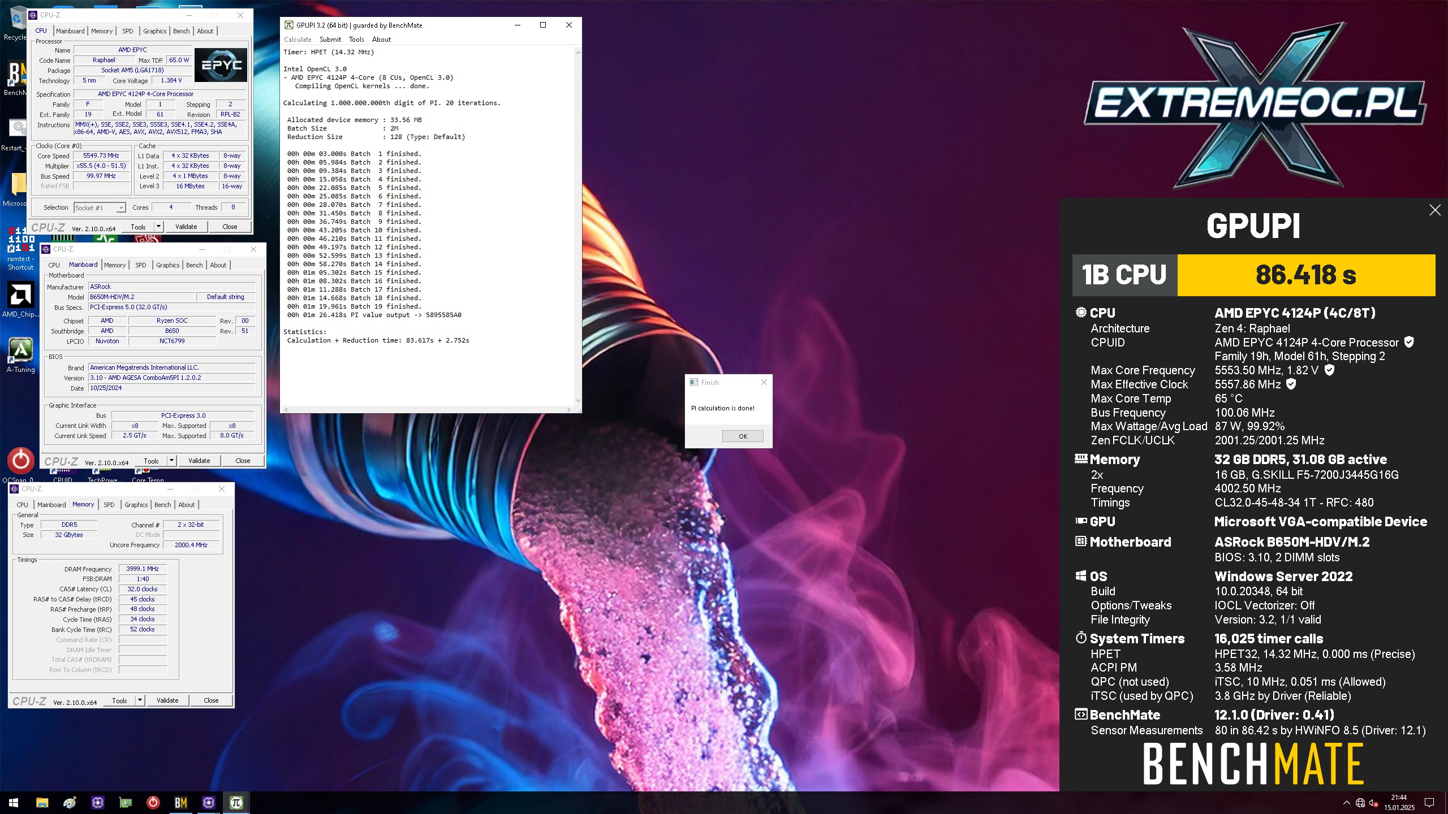The width and height of the screenshot is (1448, 814).
Task: Click 'Windows Server 2022' in BenchMate panel
Action: 1283,576
